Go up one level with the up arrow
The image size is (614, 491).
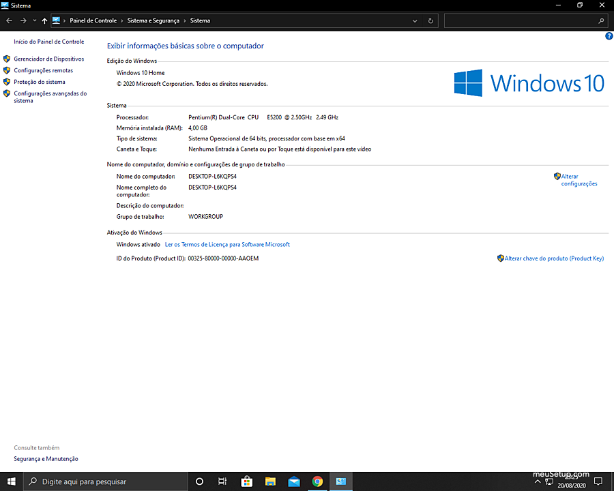[x=44, y=21]
